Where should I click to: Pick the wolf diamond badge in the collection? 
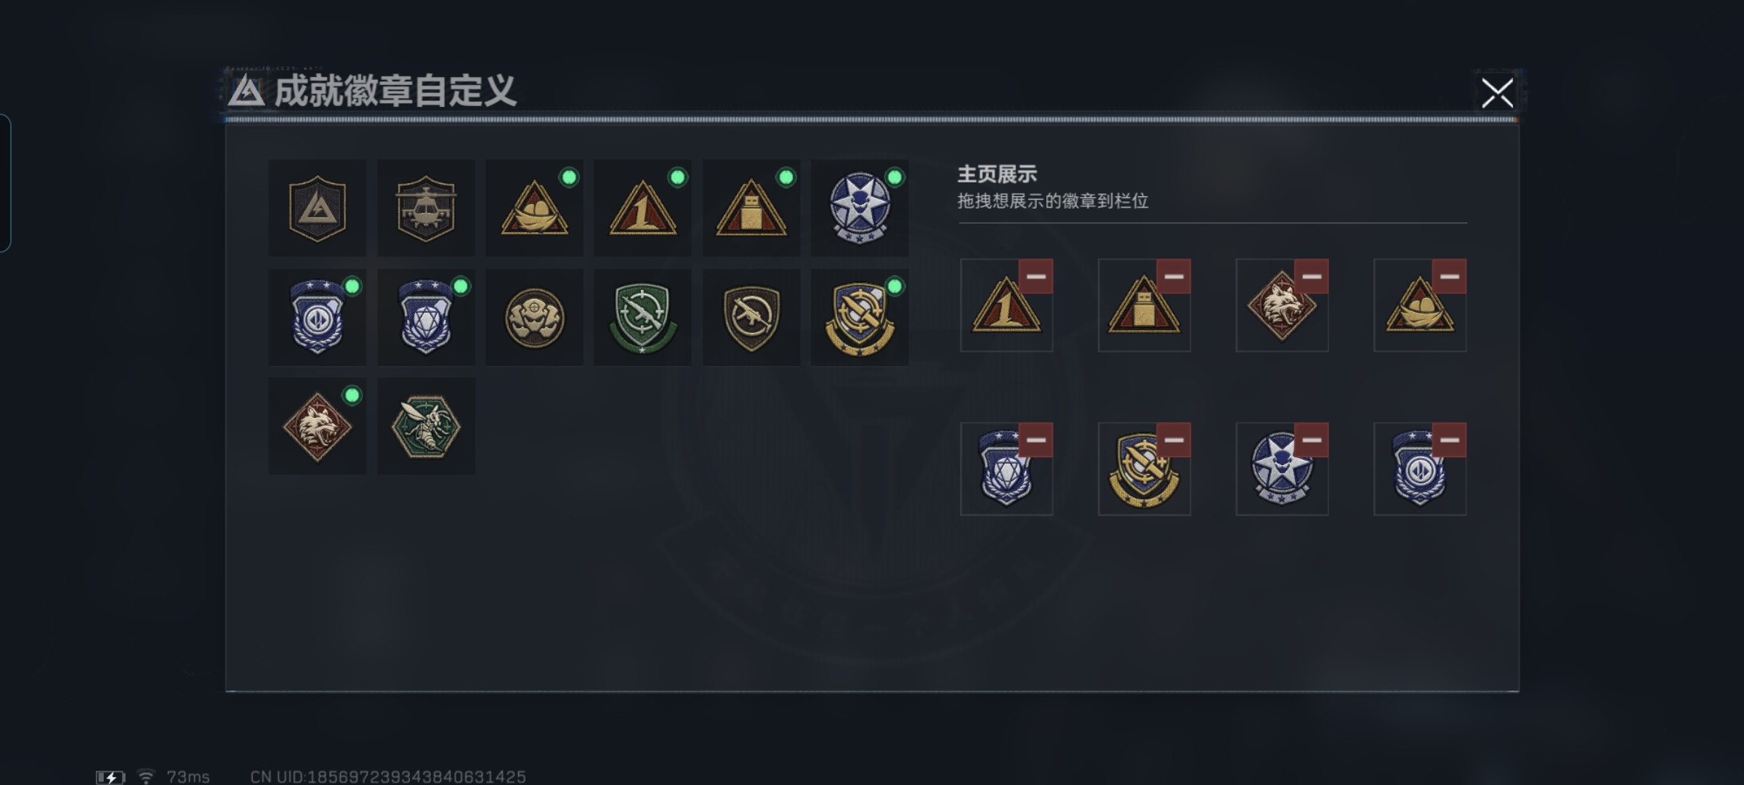(318, 426)
